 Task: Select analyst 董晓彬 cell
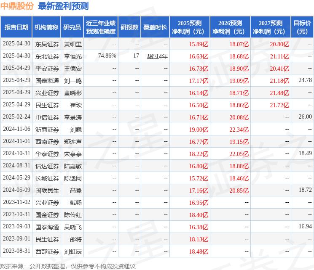73,93
